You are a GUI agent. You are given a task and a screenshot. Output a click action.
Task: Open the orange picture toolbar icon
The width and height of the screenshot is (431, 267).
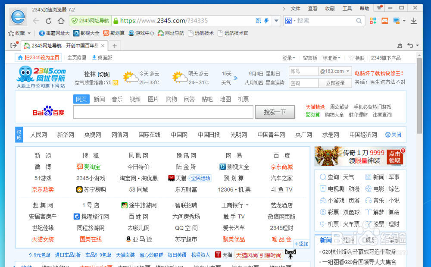point(384,21)
